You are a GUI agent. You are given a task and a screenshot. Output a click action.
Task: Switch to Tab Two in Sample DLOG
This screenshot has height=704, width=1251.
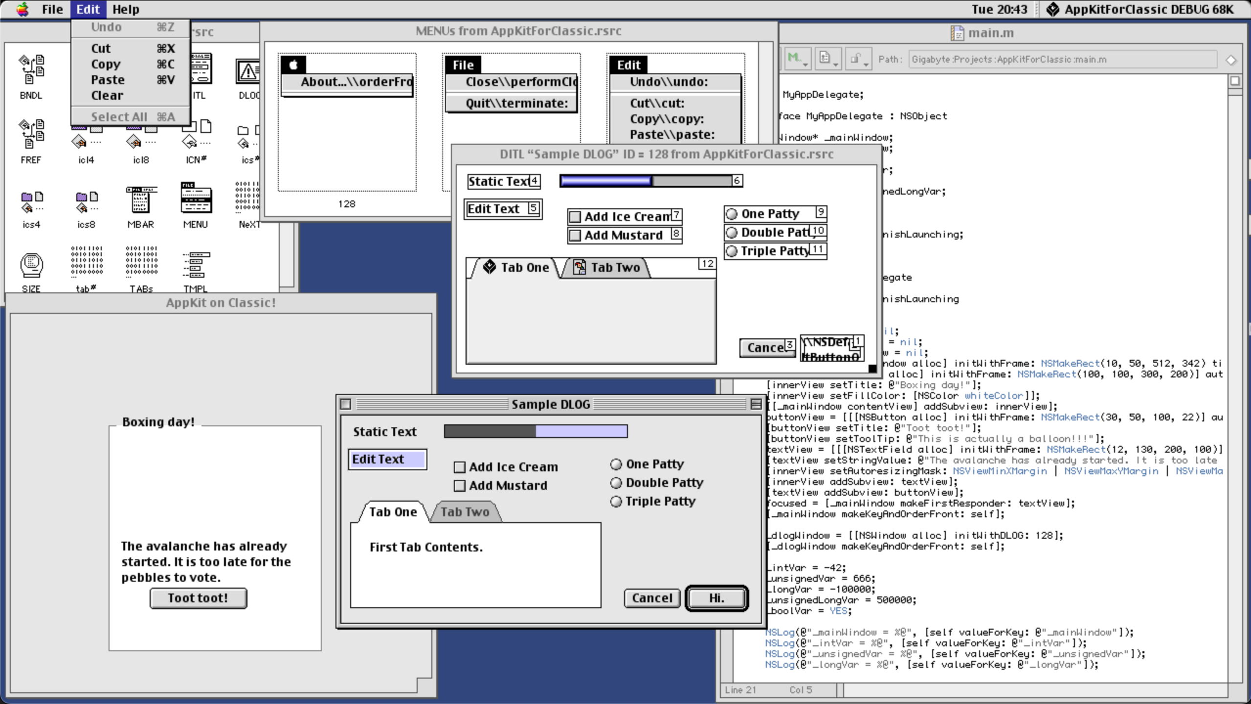coord(465,512)
